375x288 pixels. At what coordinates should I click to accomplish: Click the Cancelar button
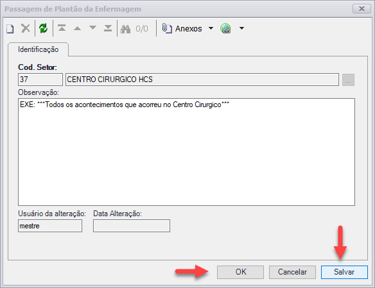click(x=292, y=272)
